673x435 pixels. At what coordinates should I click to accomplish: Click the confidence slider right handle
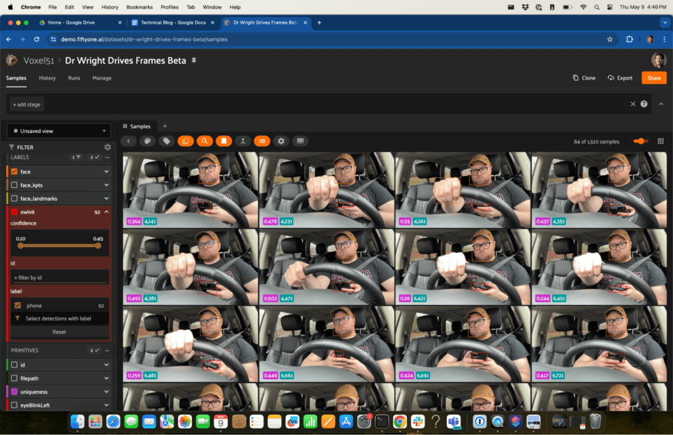[99, 246]
